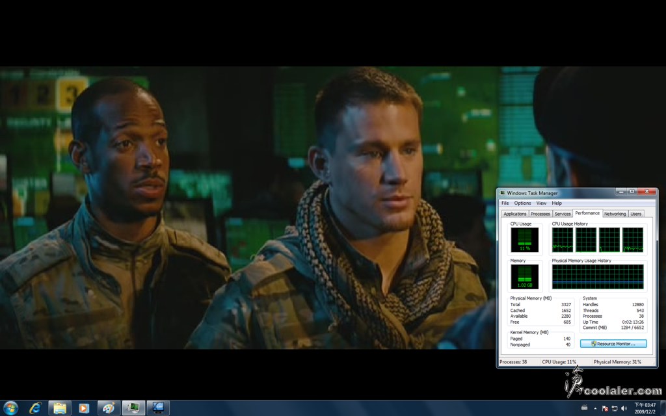Click the Memory meter showing 1.02 GB
Image resolution: width=666 pixels, height=416 pixels.
pos(525,277)
